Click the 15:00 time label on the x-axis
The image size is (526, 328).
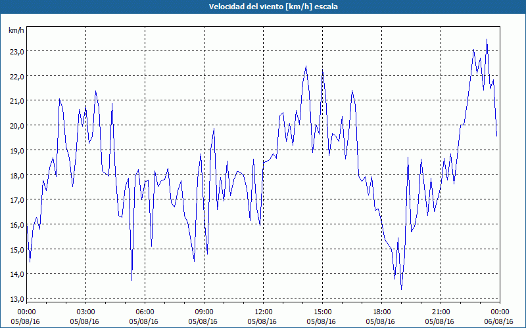[322, 312]
